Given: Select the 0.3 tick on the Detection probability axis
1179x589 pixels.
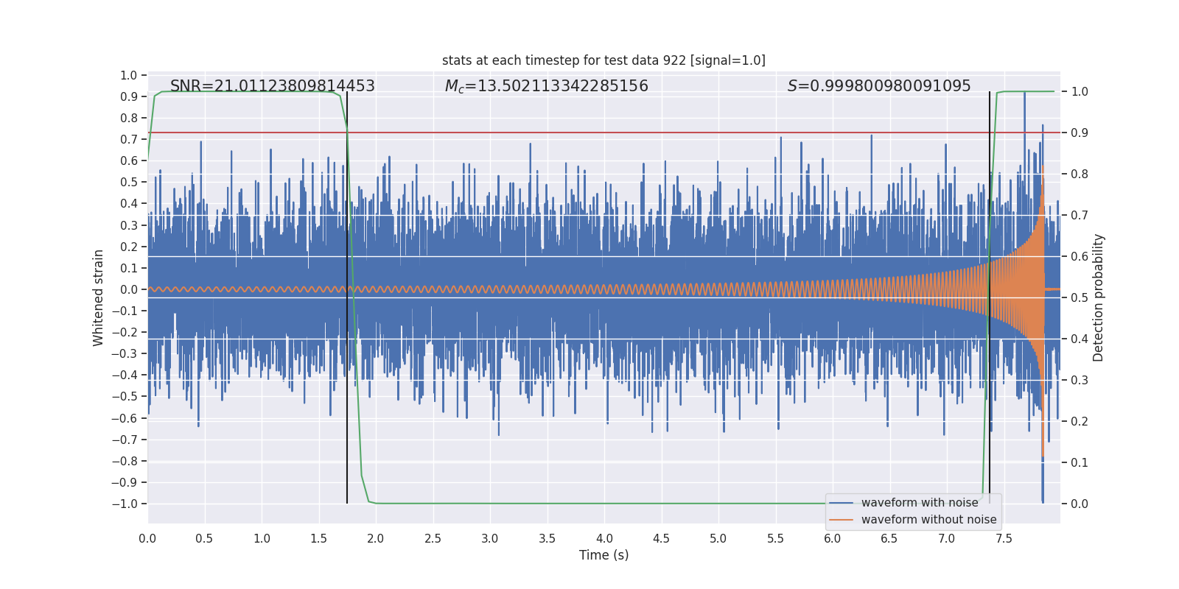Looking at the screenshot, I should tap(1080, 381).
